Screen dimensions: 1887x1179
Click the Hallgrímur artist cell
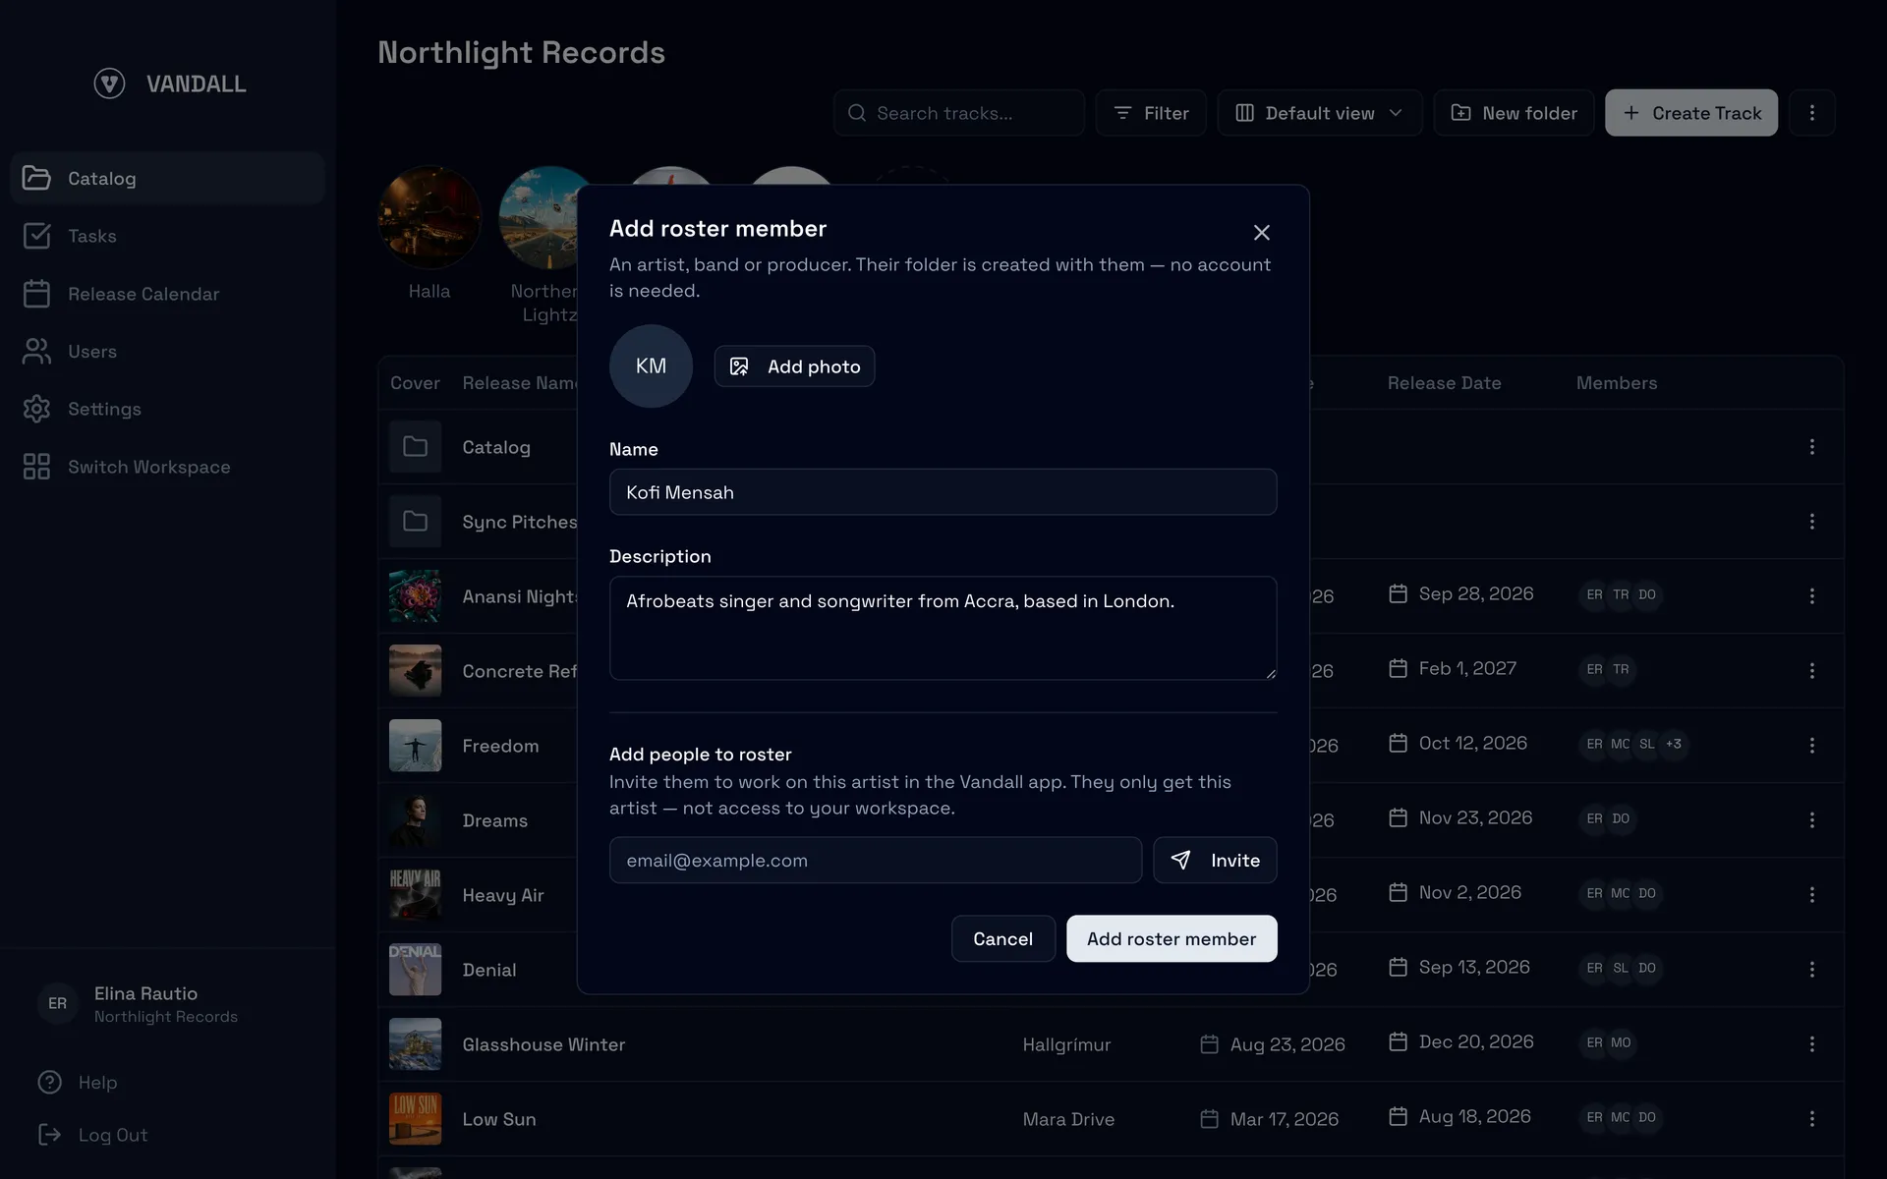tap(1066, 1044)
